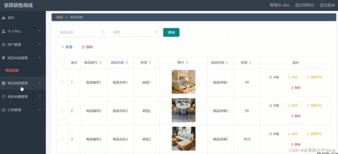338x154 pixels.
Task: Click the 首页 breadcrumb link
Action: coord(60,17)
